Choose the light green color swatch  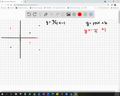point(85,14)
